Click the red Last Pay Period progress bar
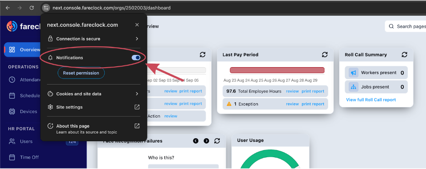The width and height of the screenshot is (426, 169). pos(277,70)
